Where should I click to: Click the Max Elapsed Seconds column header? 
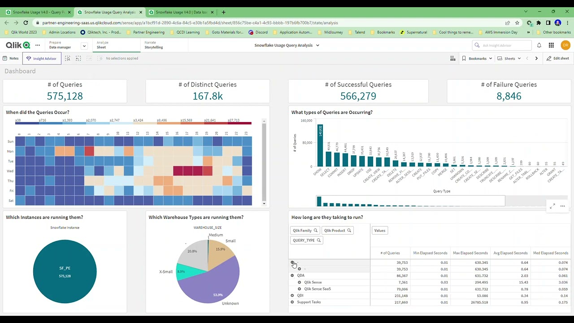[x=470, y=253]
